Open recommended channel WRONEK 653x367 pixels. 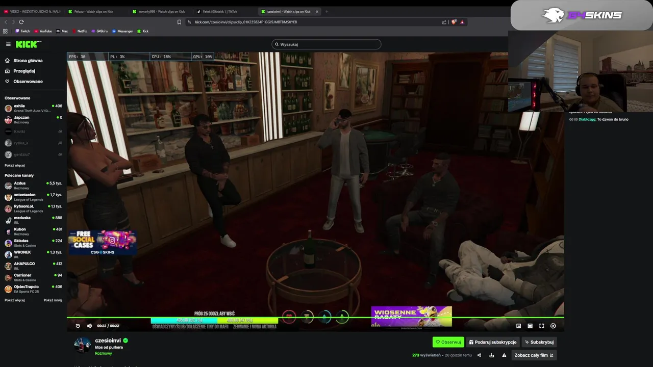coord(33,254)
